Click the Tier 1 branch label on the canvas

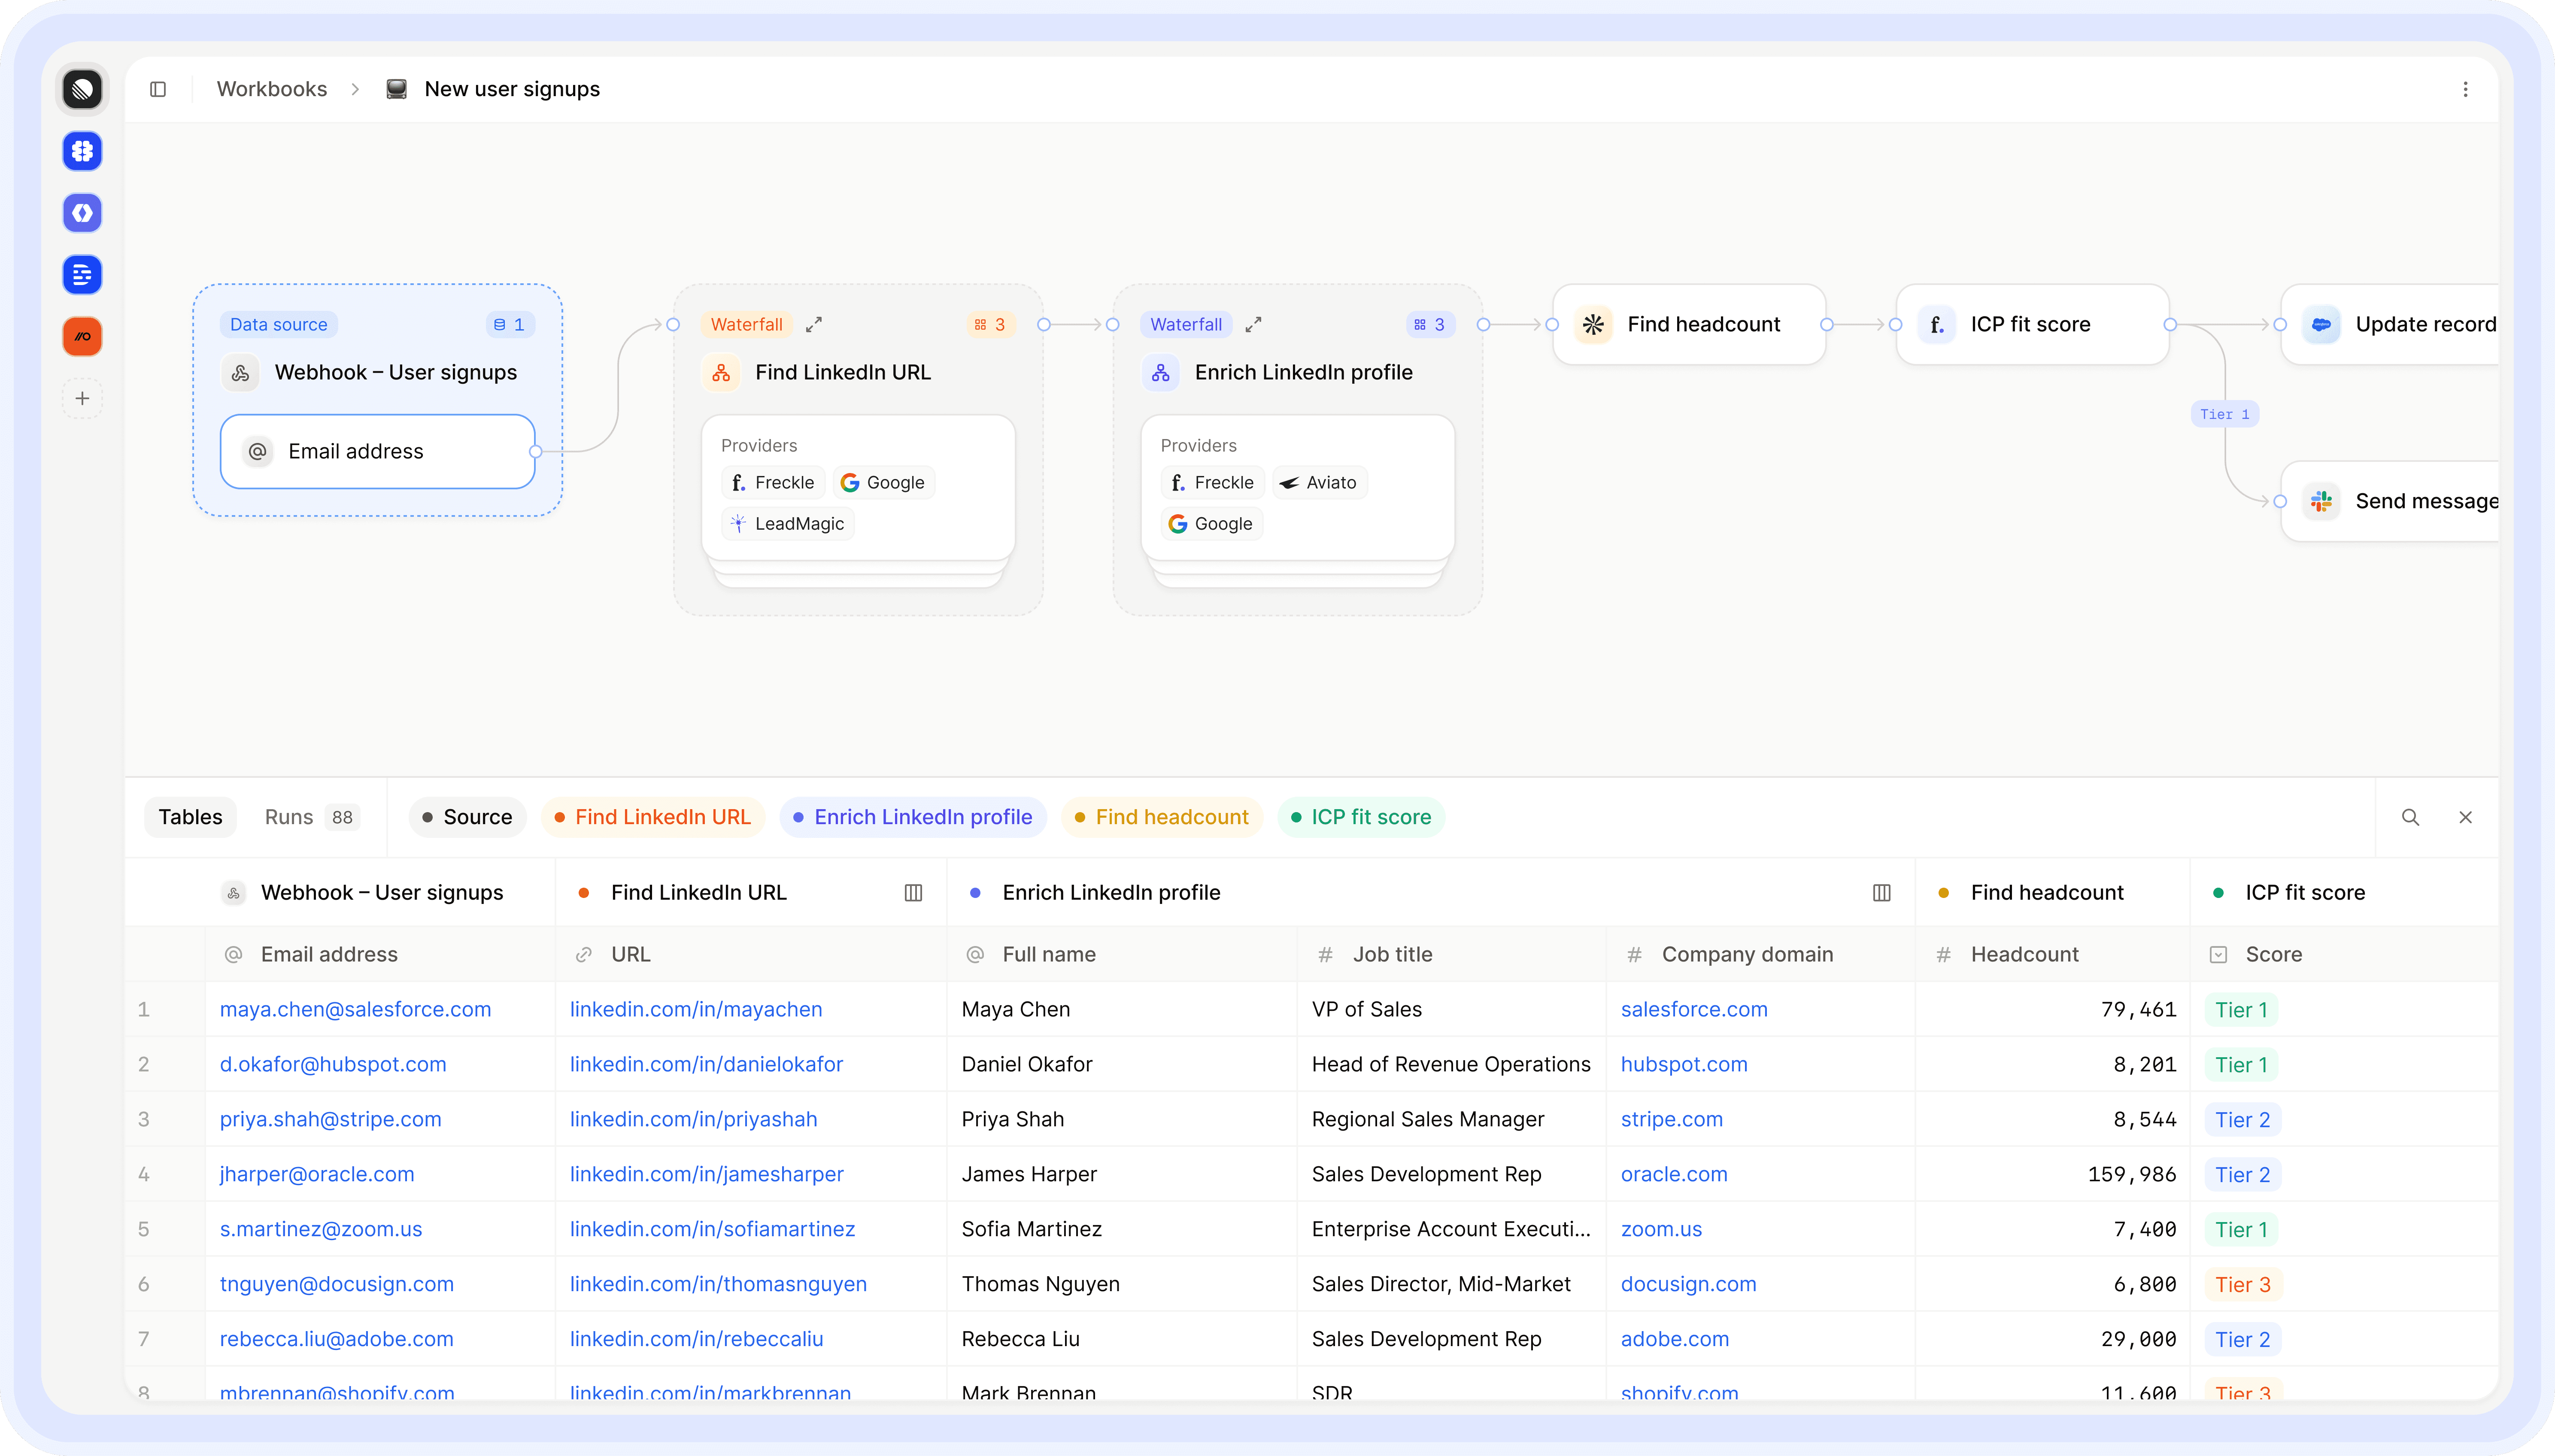pyautogui.click(x=2224, y=414)
